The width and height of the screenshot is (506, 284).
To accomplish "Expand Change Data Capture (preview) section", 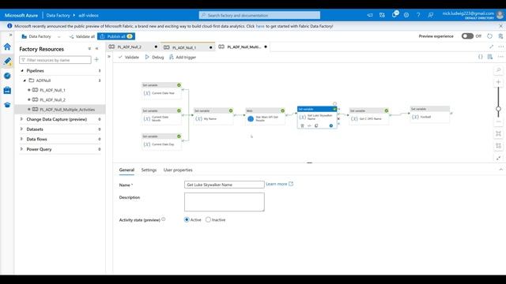I will coord(21,119).
